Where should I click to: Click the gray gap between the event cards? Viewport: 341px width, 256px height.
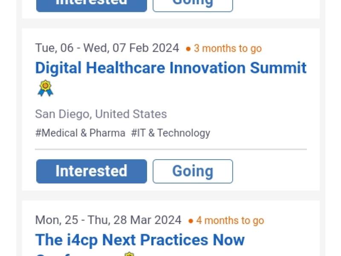point(170,195)
